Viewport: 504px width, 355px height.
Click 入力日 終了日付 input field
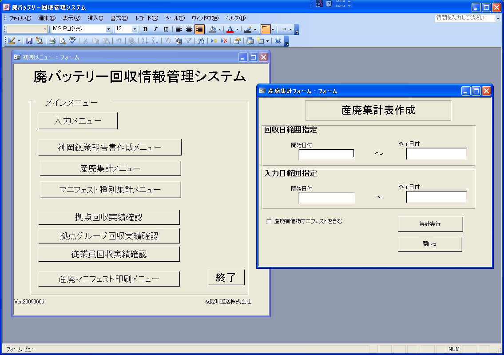(437, 197)
